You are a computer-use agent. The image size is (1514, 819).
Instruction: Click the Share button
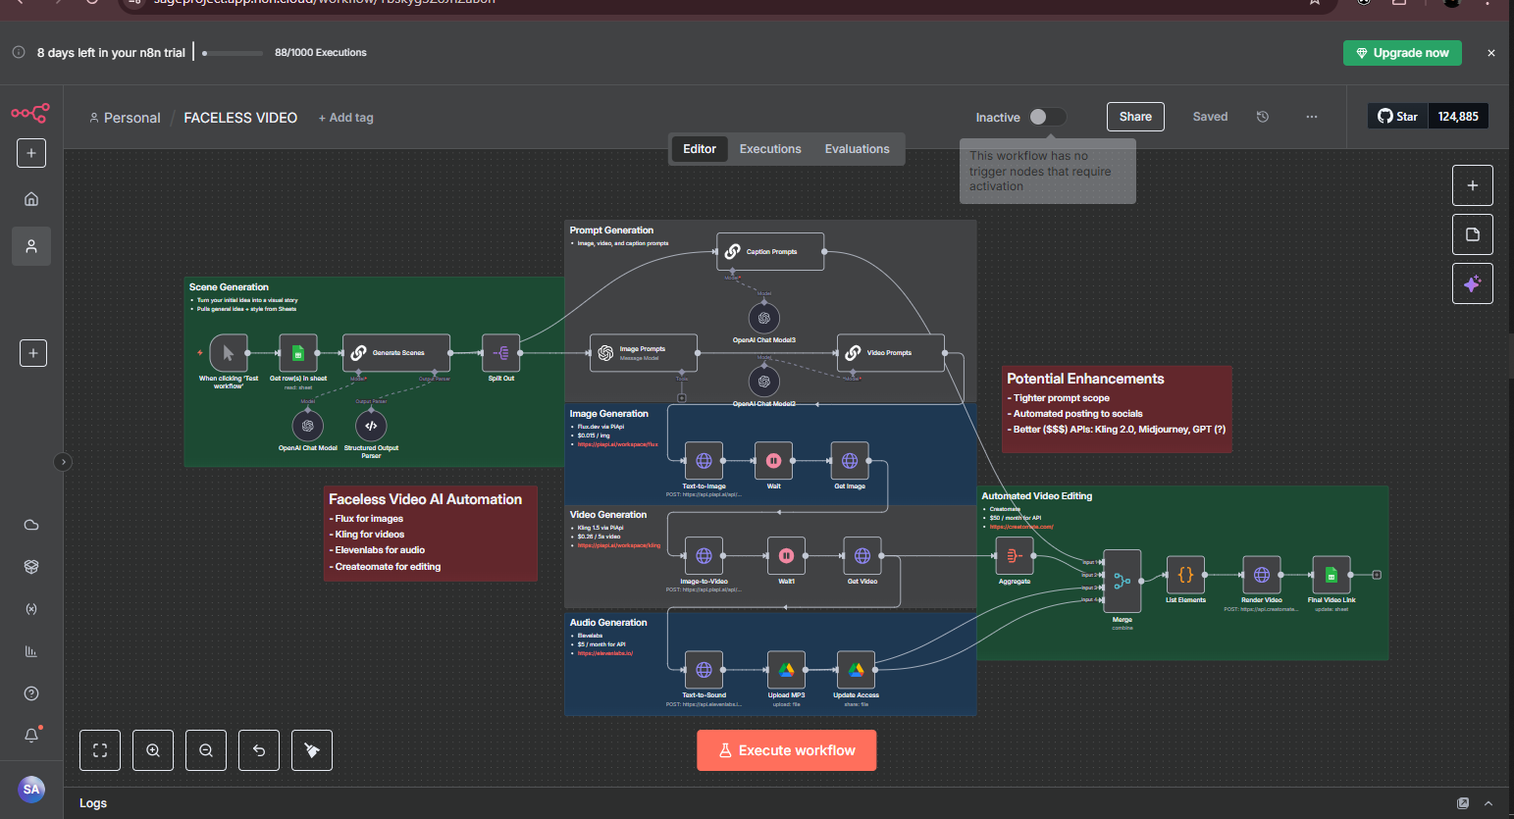pos(1135,117)
